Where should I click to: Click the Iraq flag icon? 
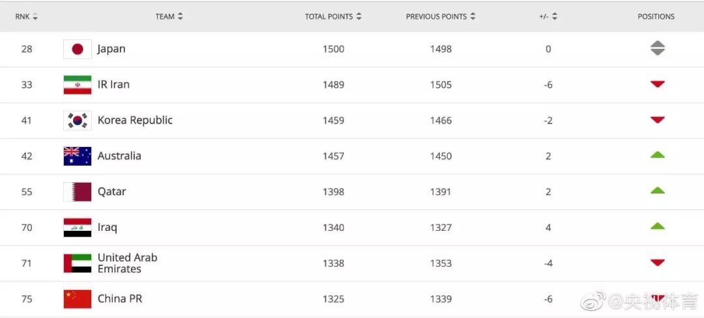tap(77, 228)
